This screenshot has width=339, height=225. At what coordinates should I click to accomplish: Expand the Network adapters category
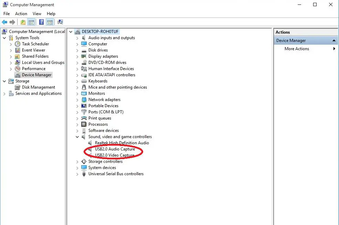77,99
